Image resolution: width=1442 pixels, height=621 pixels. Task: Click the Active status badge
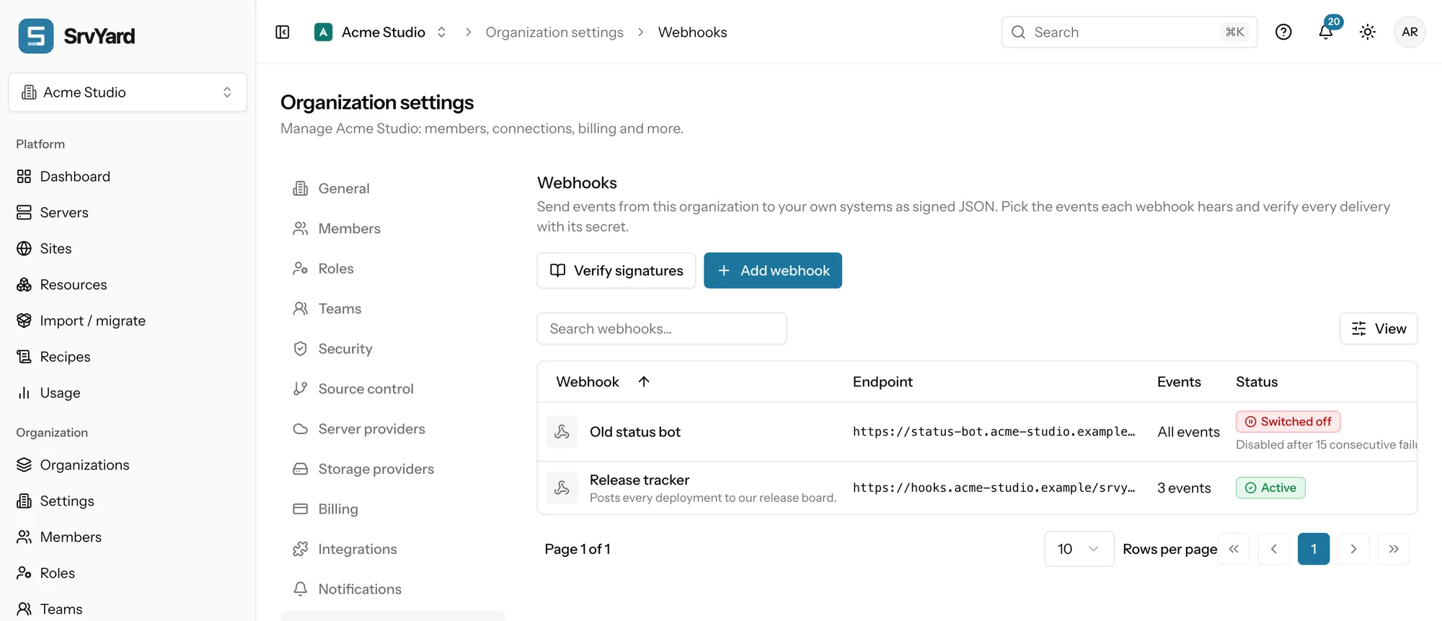click(1270, 488)
